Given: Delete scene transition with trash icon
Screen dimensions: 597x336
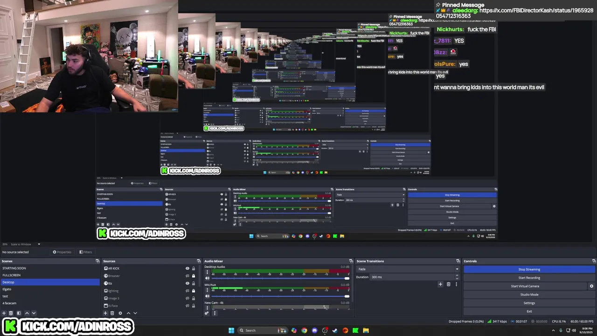Looking at the screenshot, I should pyautogui.click(x=449, y=284).
